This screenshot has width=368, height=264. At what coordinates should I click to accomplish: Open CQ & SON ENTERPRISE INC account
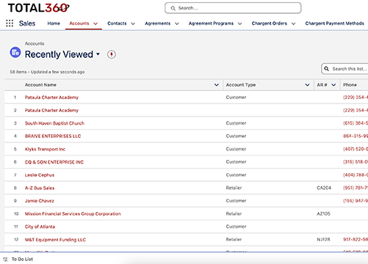pos(54,162)
